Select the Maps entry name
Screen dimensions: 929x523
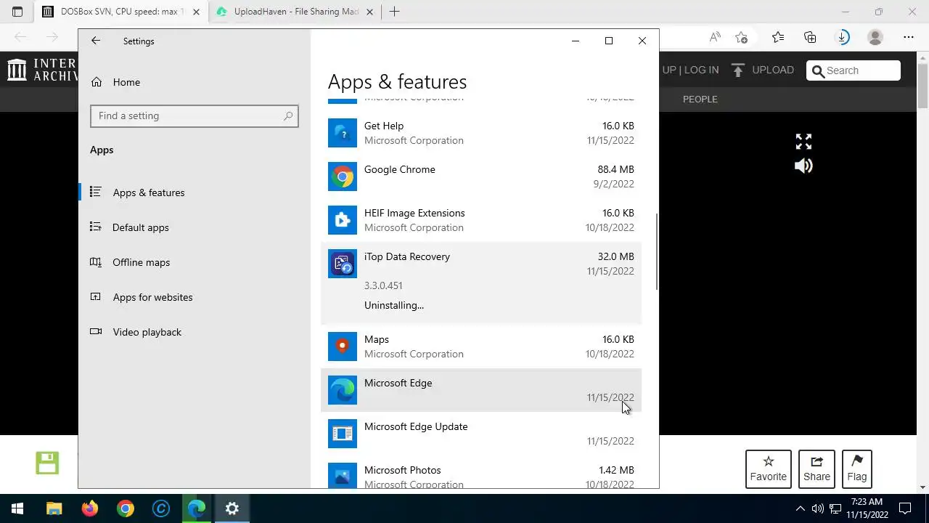(x=377, y=339)
